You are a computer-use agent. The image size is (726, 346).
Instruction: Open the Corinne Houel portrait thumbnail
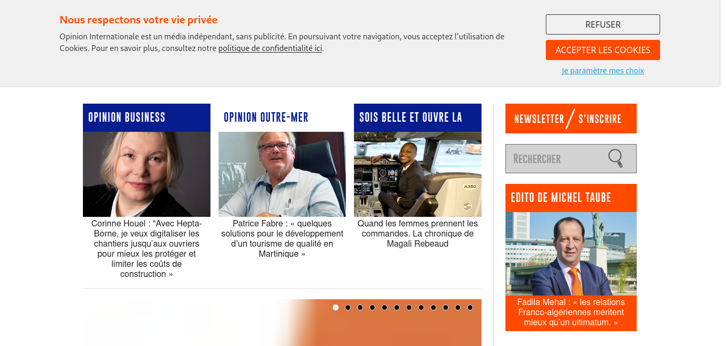click(x=147, y=174)
